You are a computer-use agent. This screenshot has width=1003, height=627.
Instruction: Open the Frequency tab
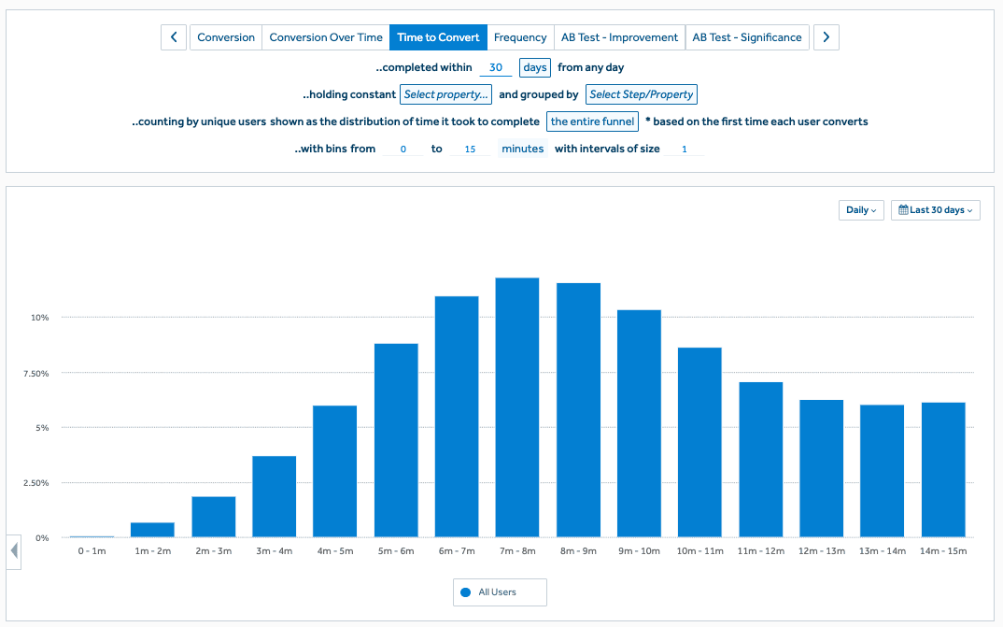tap(519, 37)
